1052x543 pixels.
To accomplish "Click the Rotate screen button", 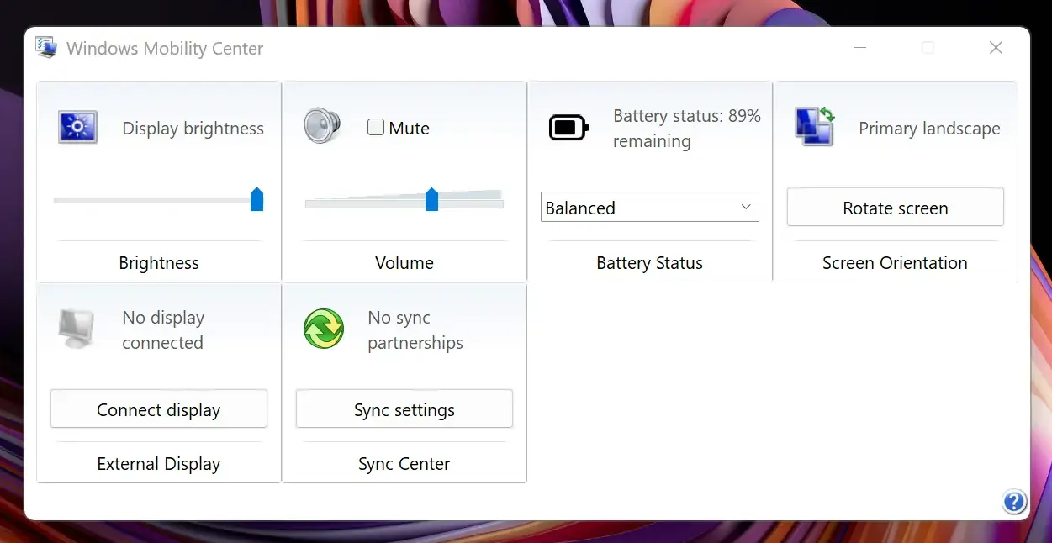I will [x=895, y=208].
